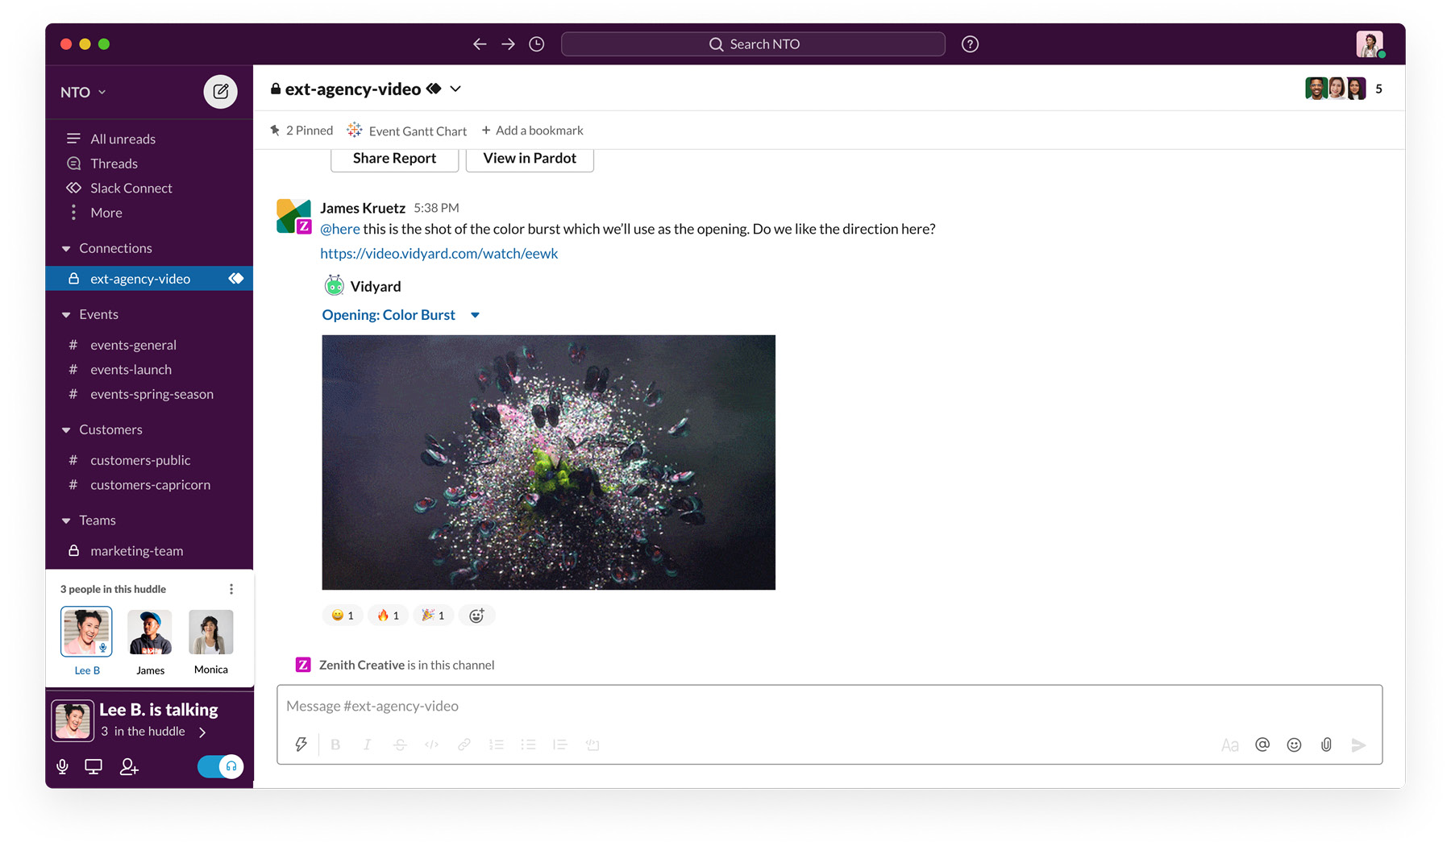The height and width of the screenshot is (846, 1451).
Task: Play the Color Burst video thumbnail
Action: coord(548,462)
